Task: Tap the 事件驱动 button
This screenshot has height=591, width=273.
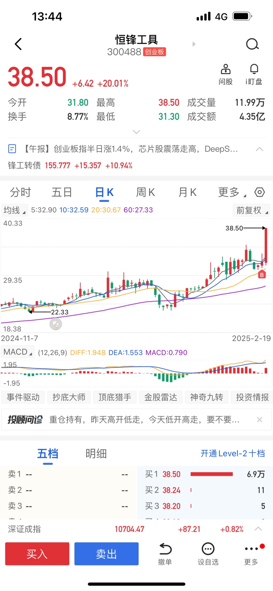Action: coord(23,397)
